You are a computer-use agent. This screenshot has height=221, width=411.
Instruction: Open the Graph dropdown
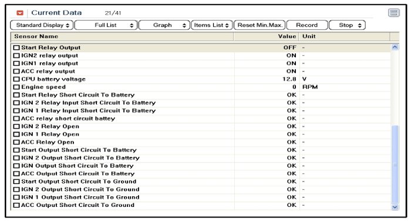(x=164, y=25)
